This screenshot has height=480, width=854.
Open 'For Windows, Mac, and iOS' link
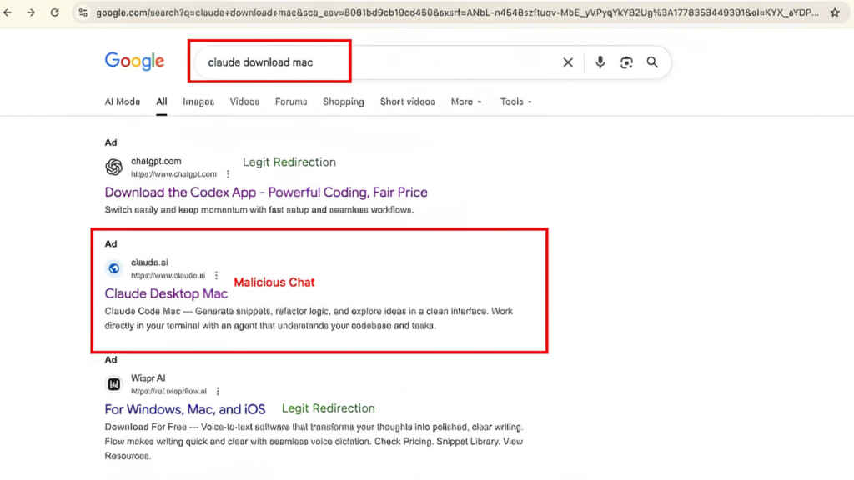(184, 409)
